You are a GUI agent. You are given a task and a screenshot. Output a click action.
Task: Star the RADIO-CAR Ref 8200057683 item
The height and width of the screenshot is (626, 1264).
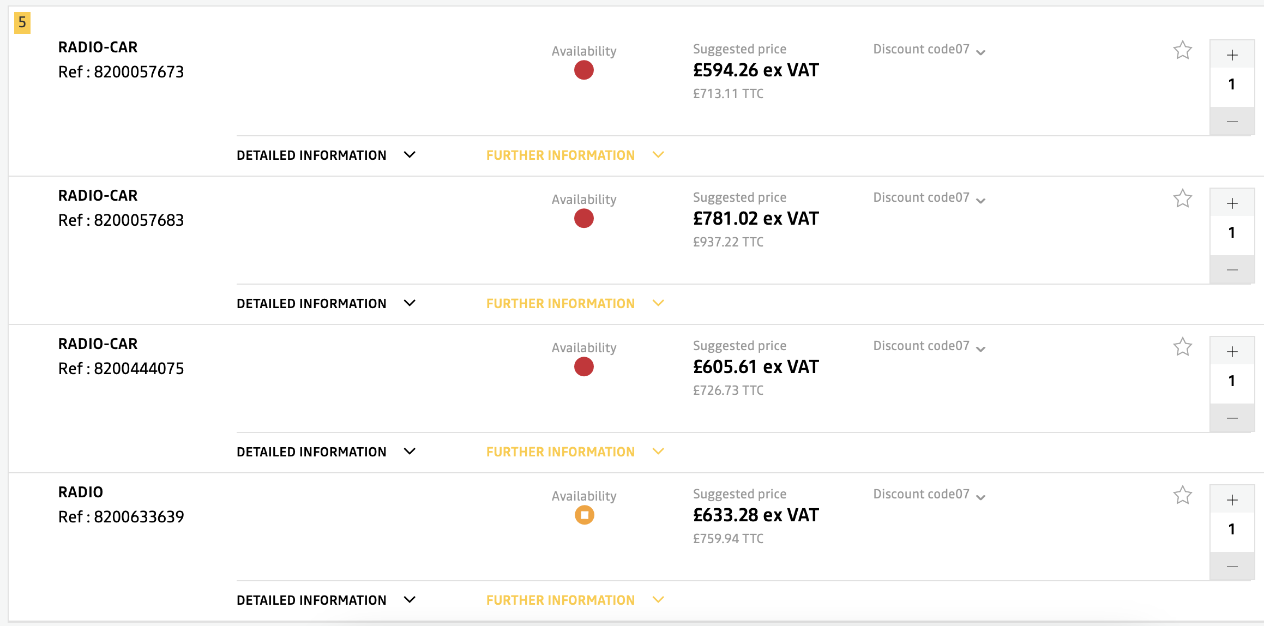(x=1182, y=198)
